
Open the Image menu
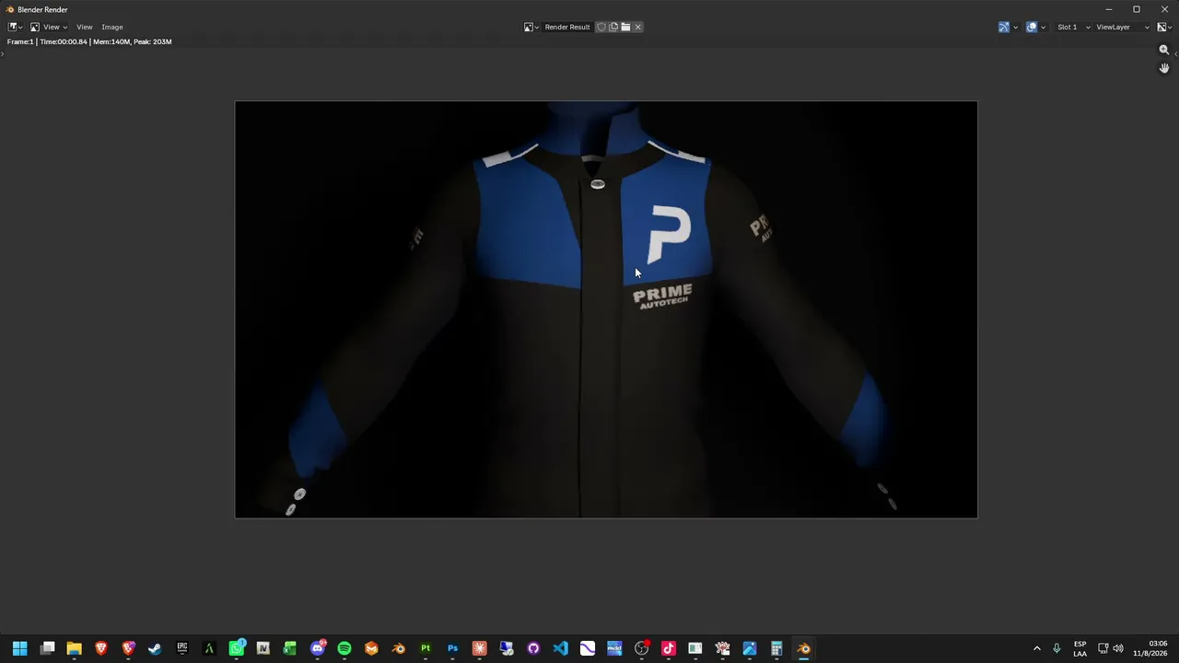point(112,27)
